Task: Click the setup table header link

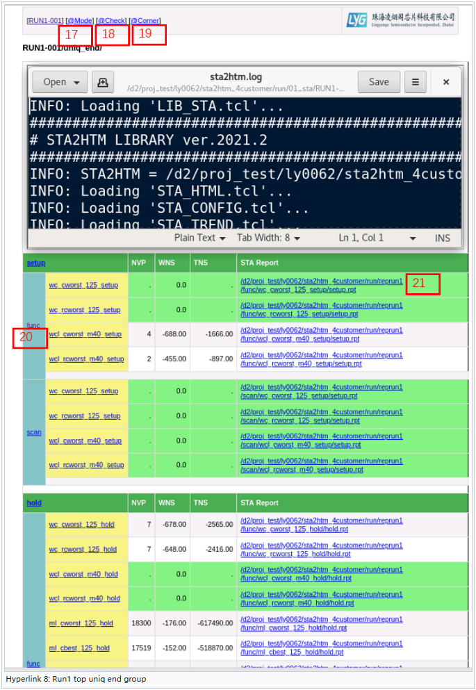Action: pos(35,263)
